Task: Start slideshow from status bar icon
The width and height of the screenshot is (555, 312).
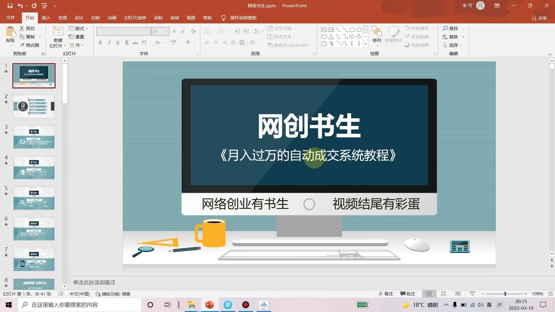Action: [472, 294]
